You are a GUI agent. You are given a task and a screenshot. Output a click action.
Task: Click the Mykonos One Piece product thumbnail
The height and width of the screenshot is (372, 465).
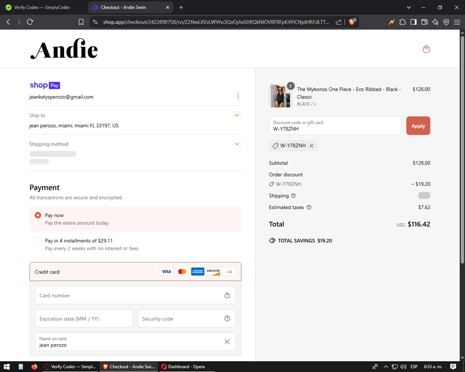(281, 96)
